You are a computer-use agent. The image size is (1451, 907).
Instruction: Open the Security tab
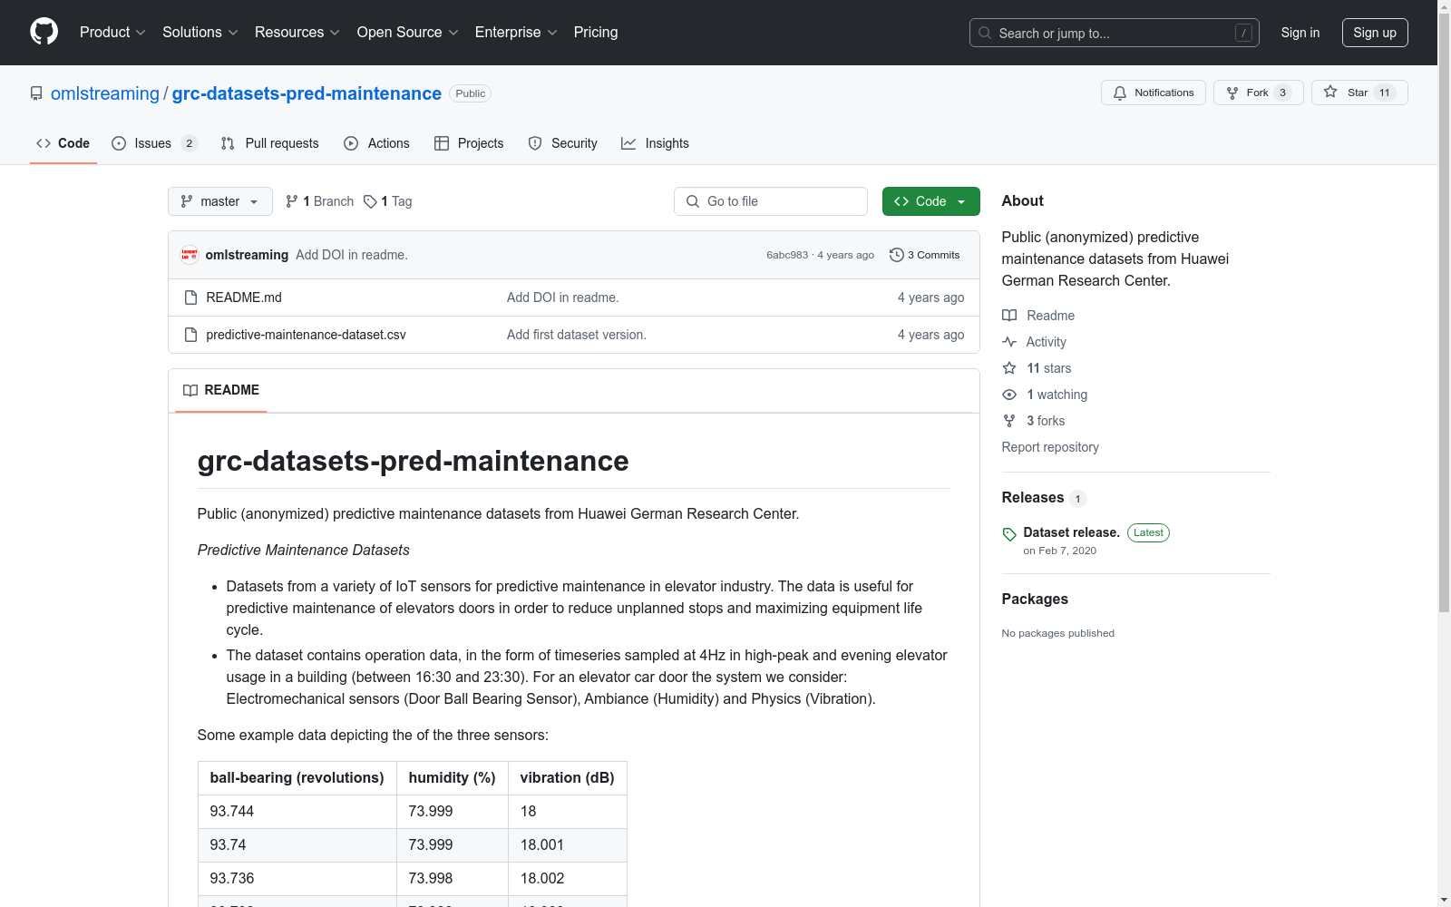563,143
